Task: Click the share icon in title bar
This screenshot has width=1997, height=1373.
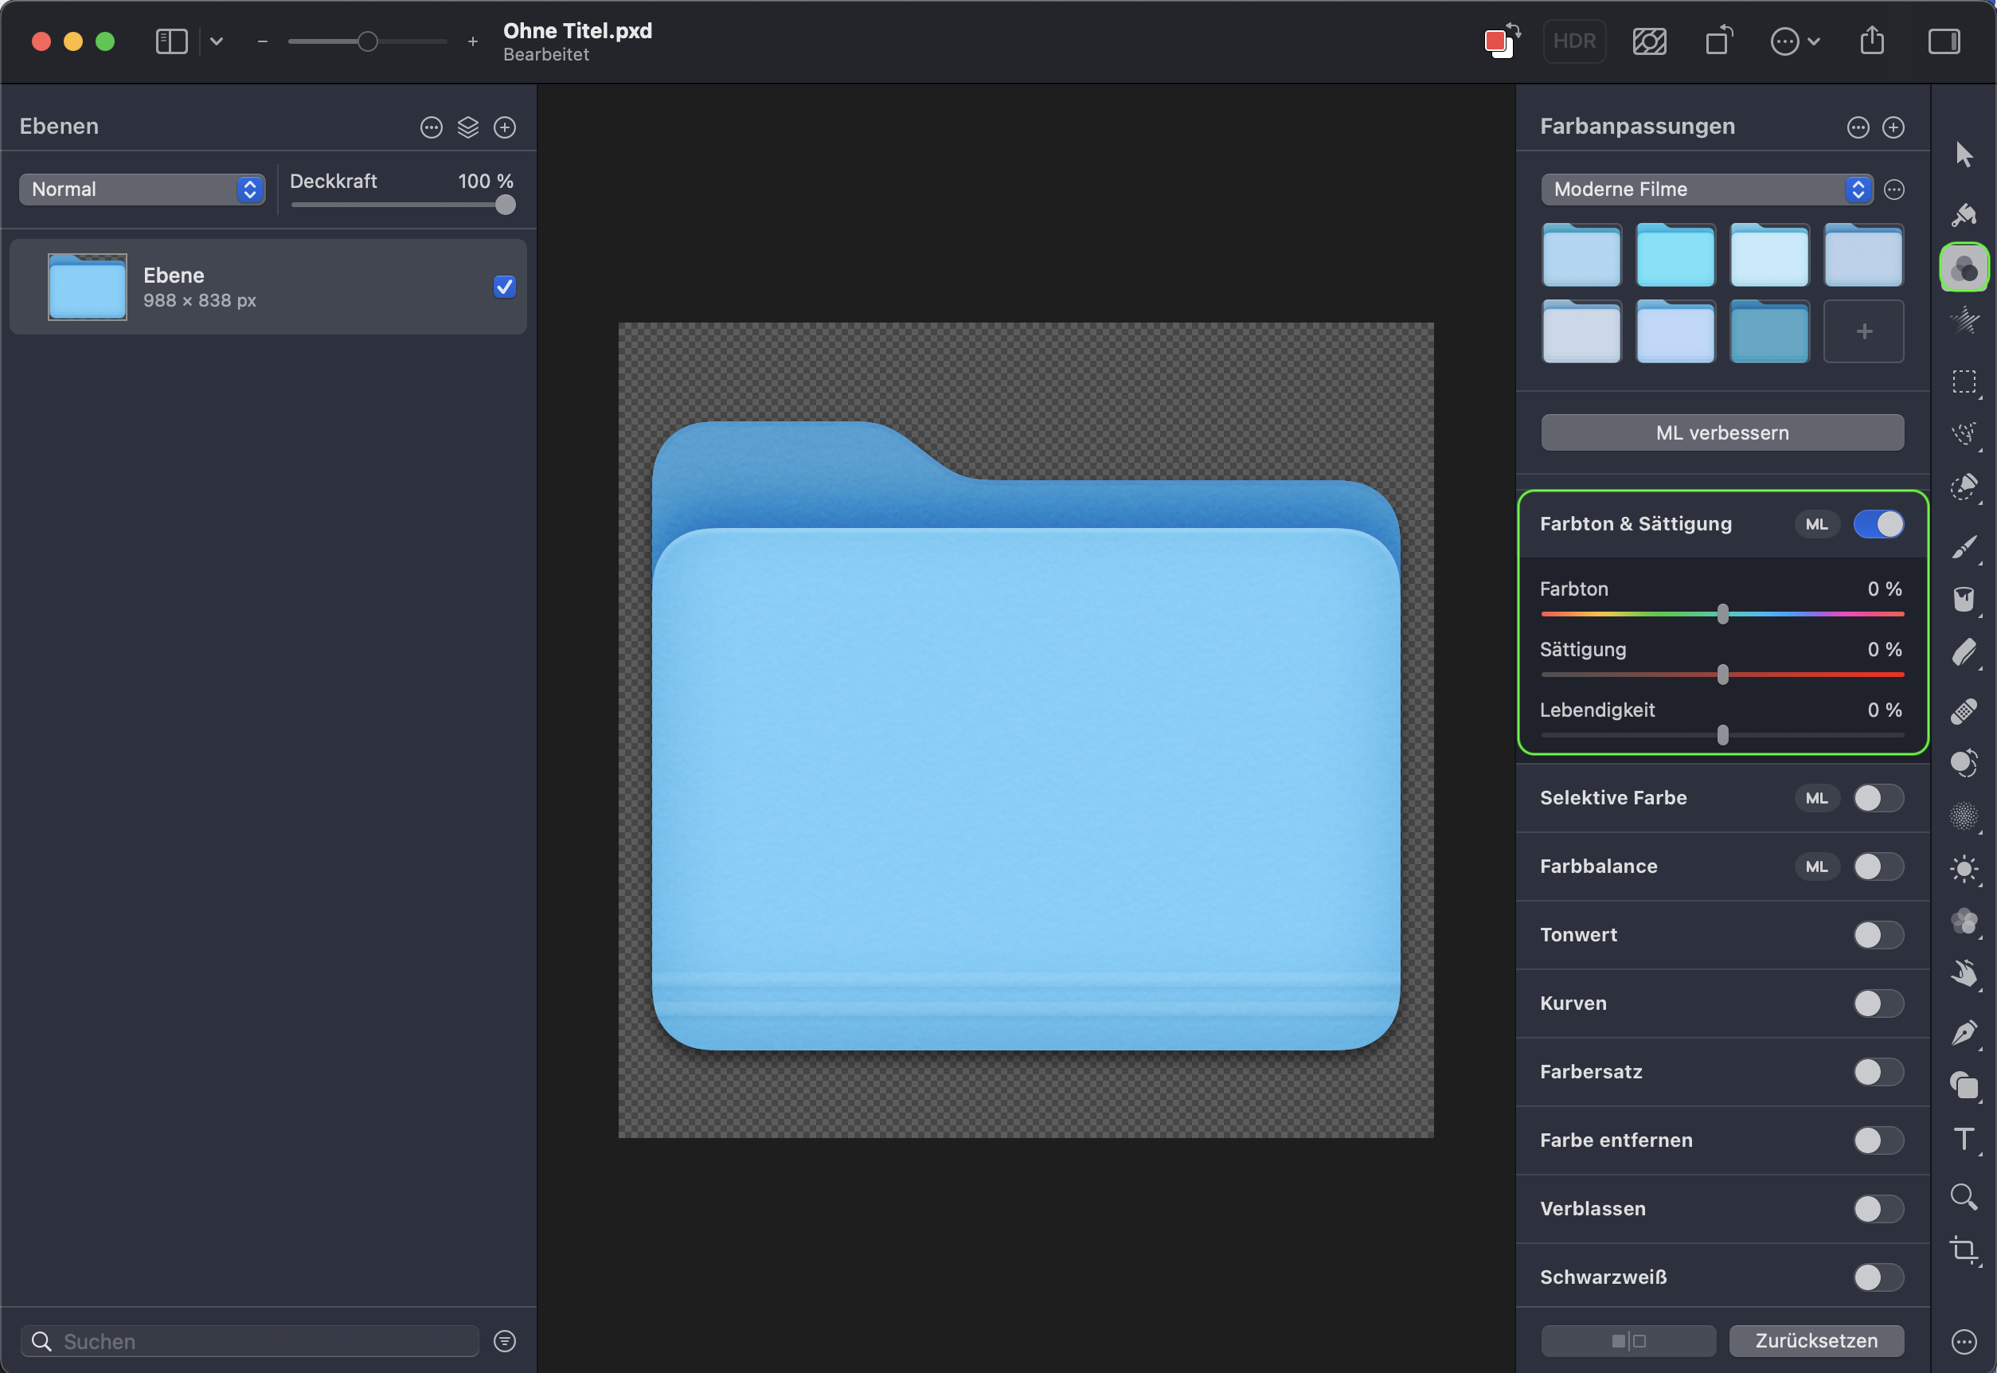Action: 1871,41
